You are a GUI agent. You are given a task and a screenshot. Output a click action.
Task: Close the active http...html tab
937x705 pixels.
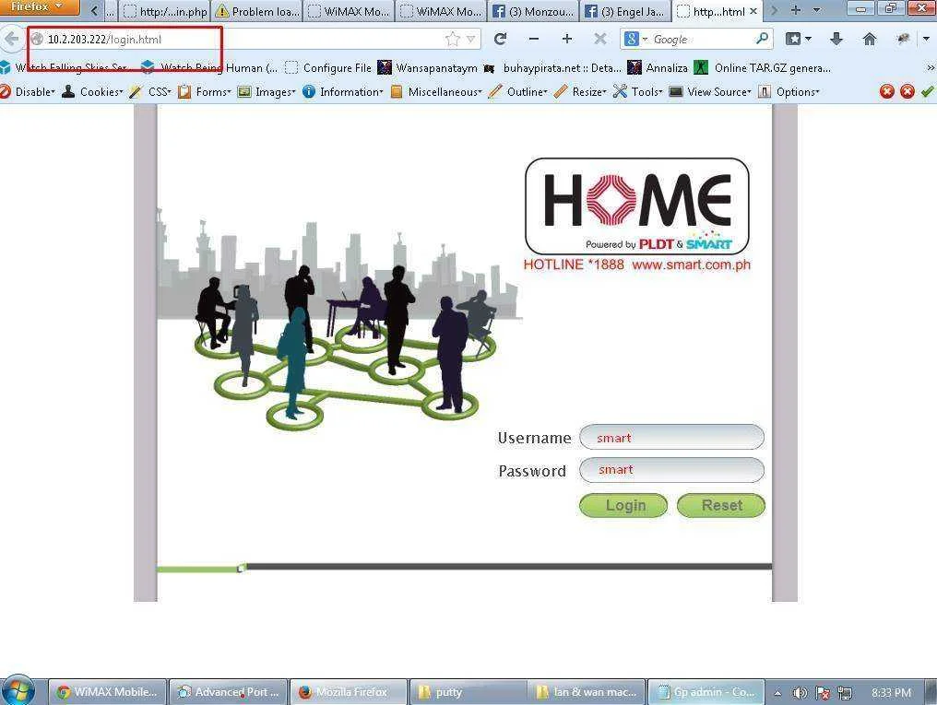753,11
